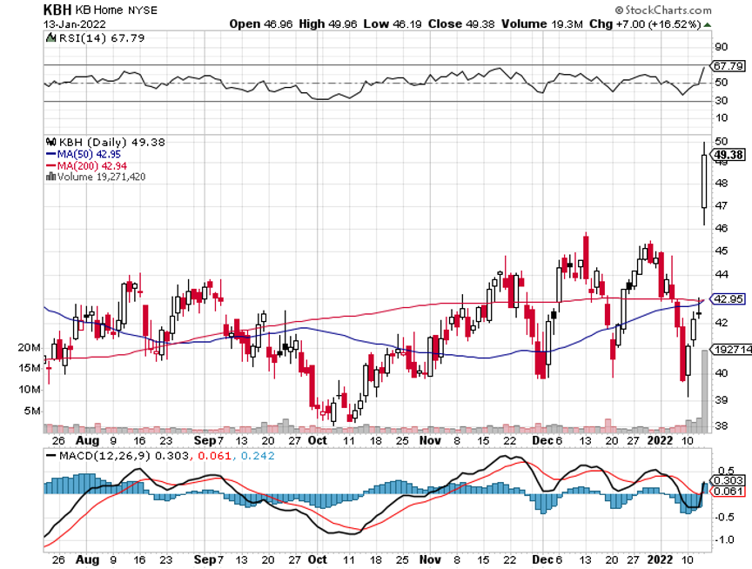Click the Close 49.38 value in the header
The height and width of the screenshot is (569, 752).
(461, 24)
